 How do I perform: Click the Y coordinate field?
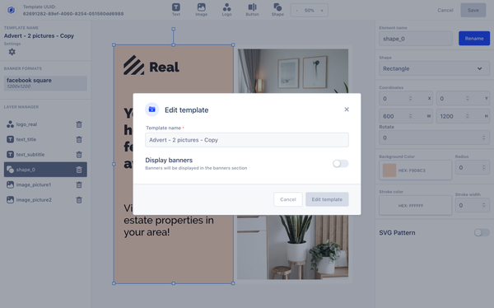[463, 99]
